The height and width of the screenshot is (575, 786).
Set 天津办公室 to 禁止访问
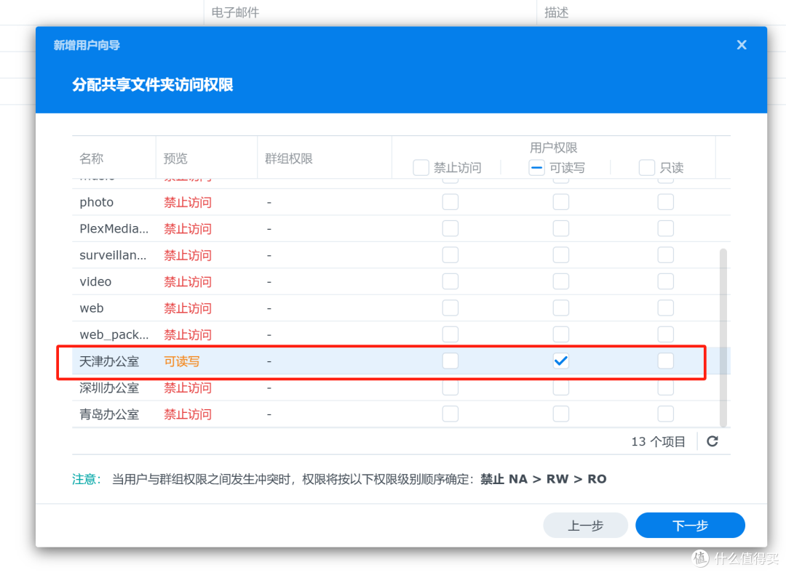click(450, 361)
